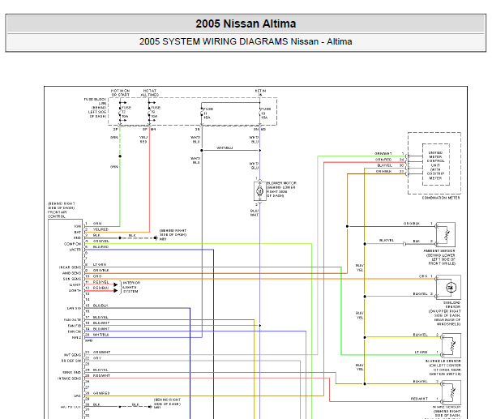Click the "SUN SENS" terminal label
The image size is (492, 419).
click(72, 279)
